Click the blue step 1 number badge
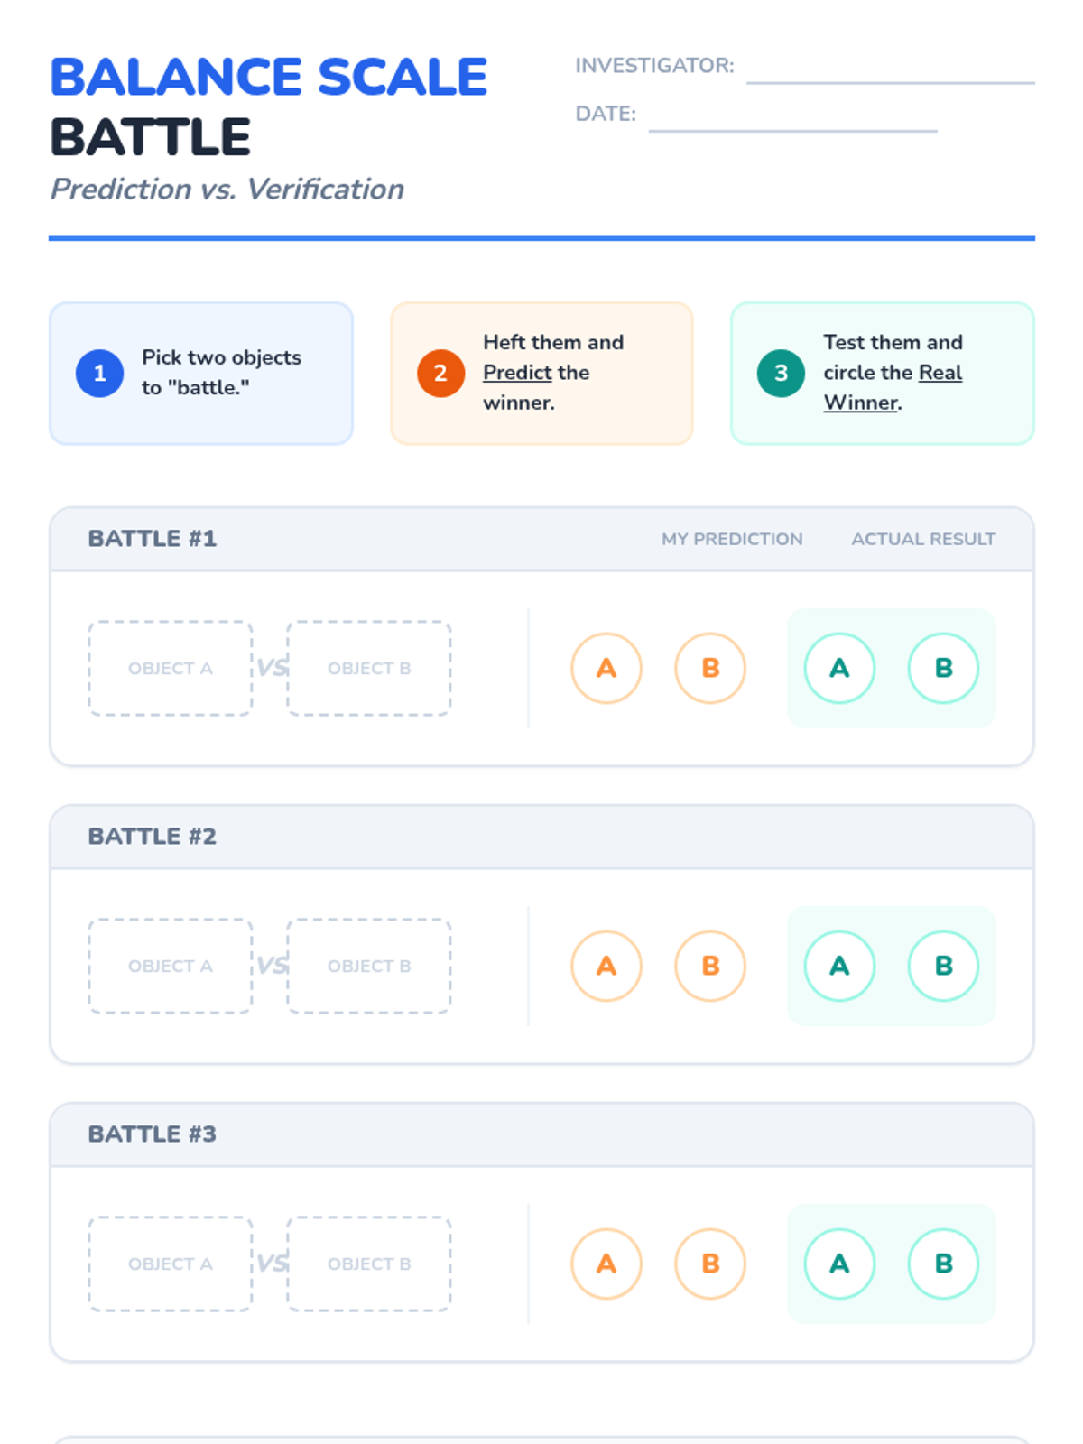The height and width of the screenshot is (1444, 1083). (99, 373)
